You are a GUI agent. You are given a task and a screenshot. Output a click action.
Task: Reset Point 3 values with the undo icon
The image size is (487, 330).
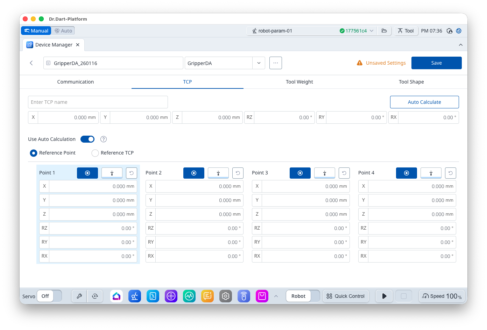click(344, 173)
